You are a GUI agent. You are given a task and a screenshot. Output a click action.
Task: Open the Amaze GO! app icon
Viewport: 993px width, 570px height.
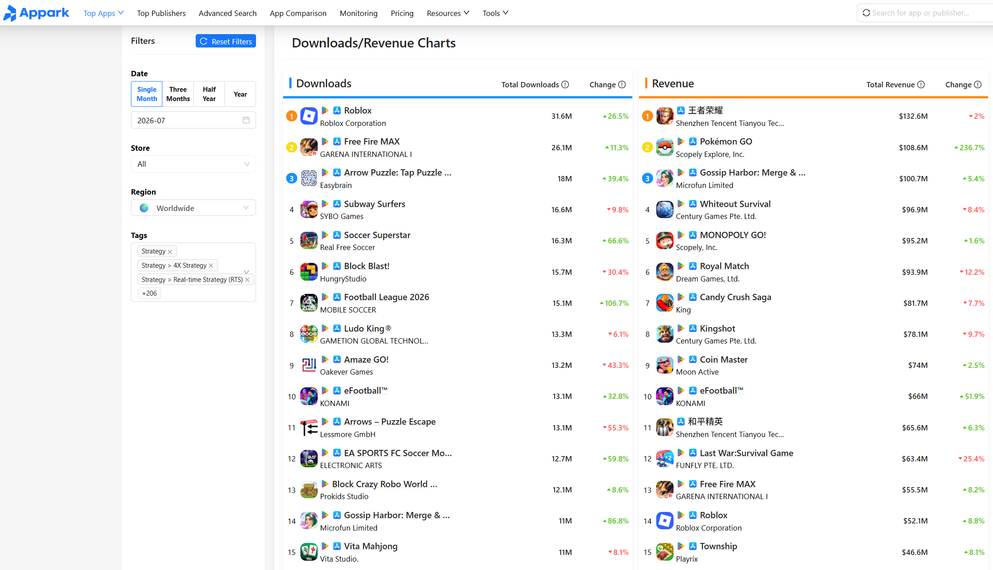(x=309, y=365)
